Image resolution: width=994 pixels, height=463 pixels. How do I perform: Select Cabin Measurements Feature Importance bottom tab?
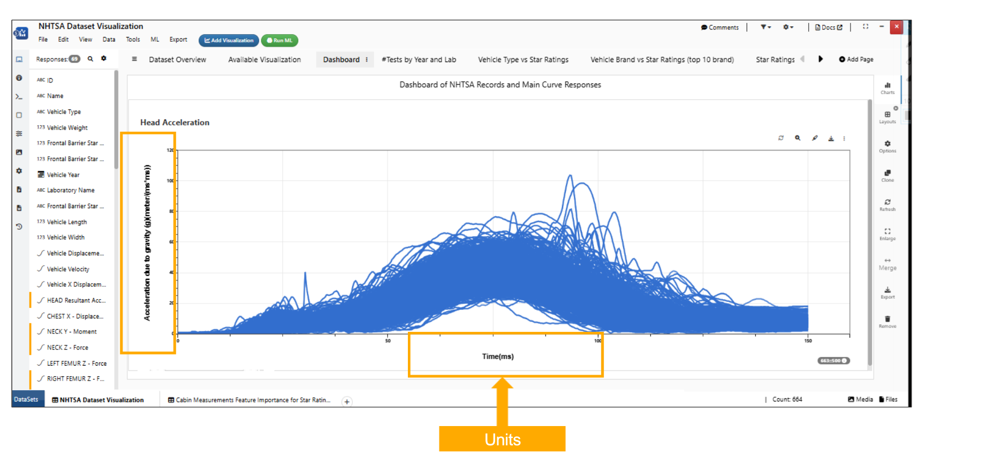[x=249, y=400]
